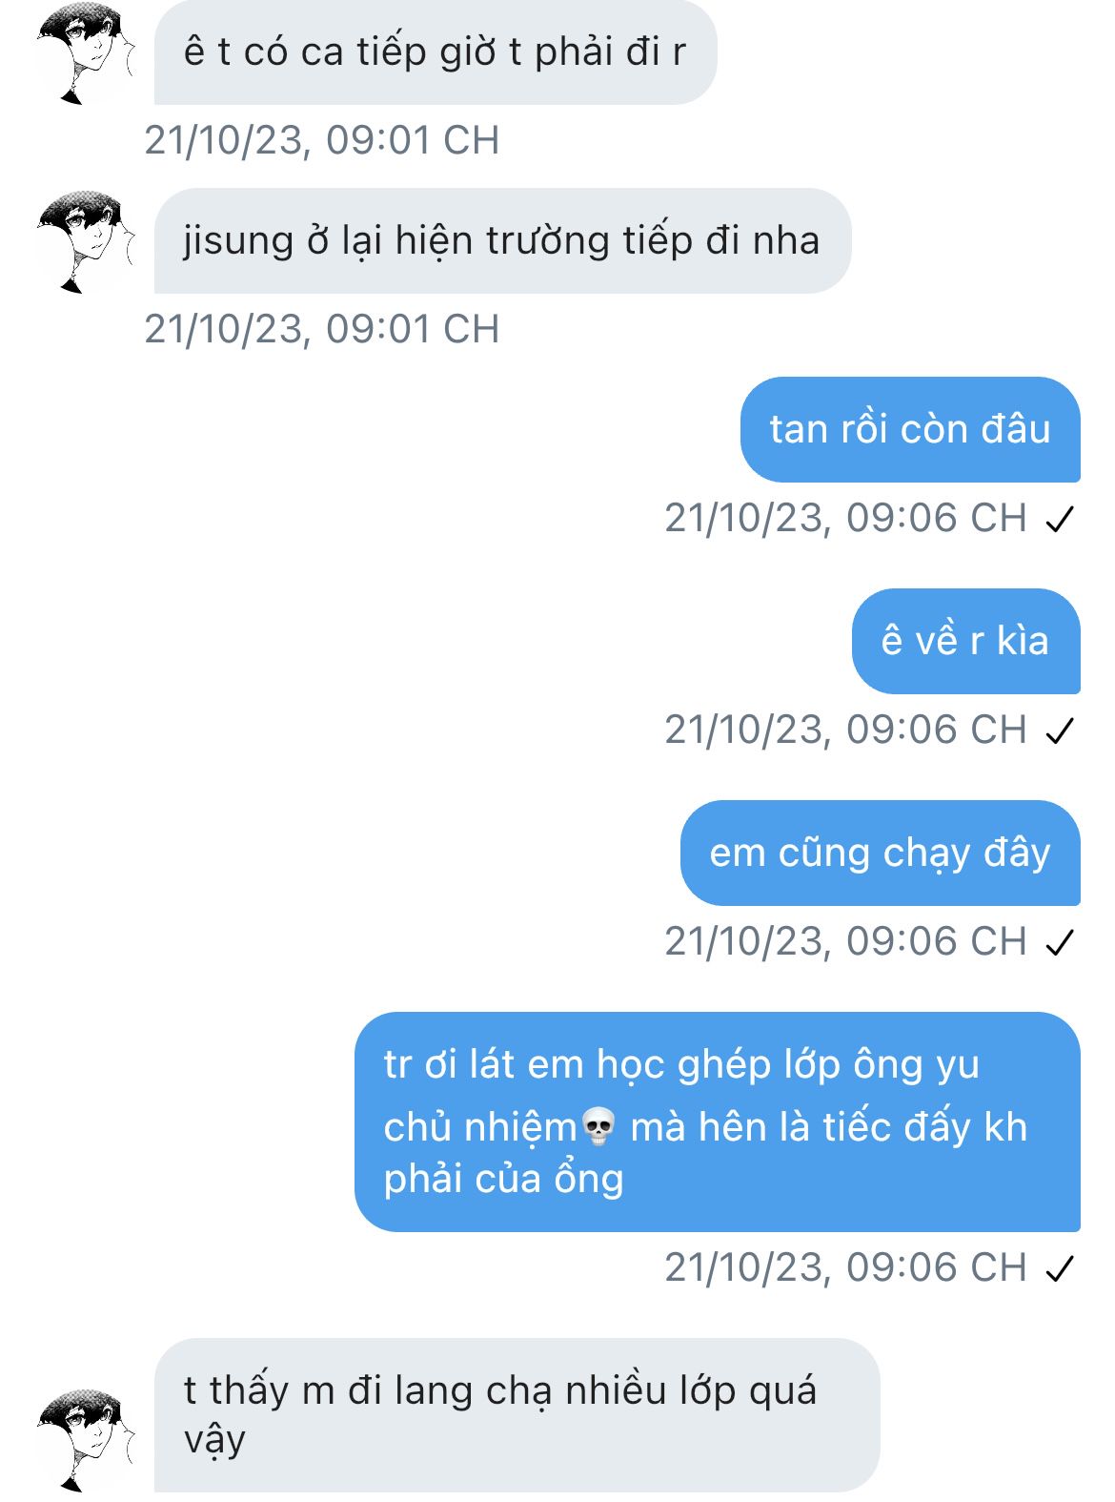
Task: Tap the blue bubble 'tan rồi còn đâu'
Action: click(910, 429)
